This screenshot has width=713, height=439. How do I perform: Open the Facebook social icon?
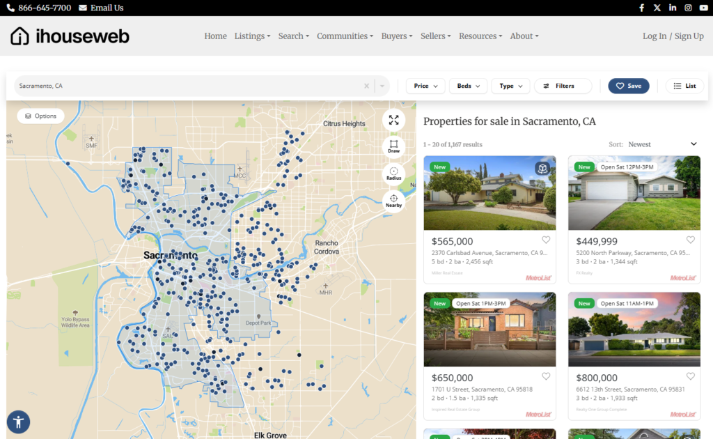point(642,8)
